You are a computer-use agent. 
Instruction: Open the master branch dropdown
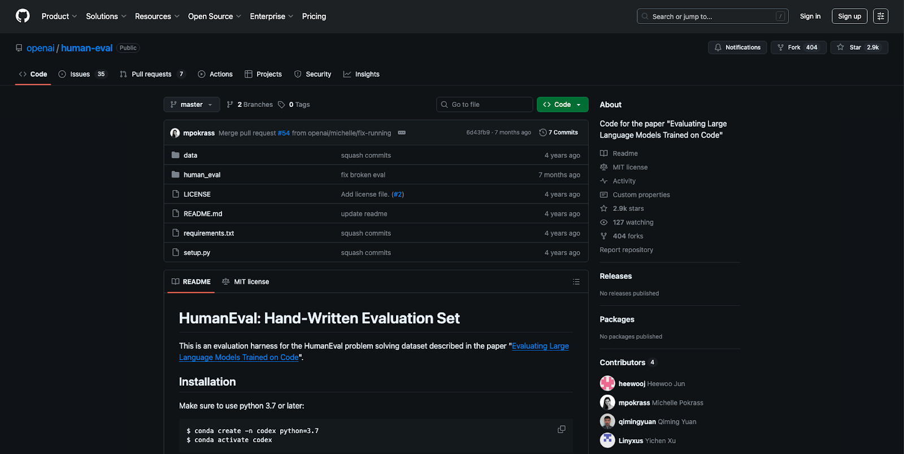[x=192, y=105]
